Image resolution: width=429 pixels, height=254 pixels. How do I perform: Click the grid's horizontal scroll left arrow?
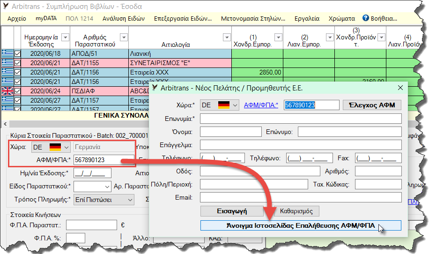point(5,124)
